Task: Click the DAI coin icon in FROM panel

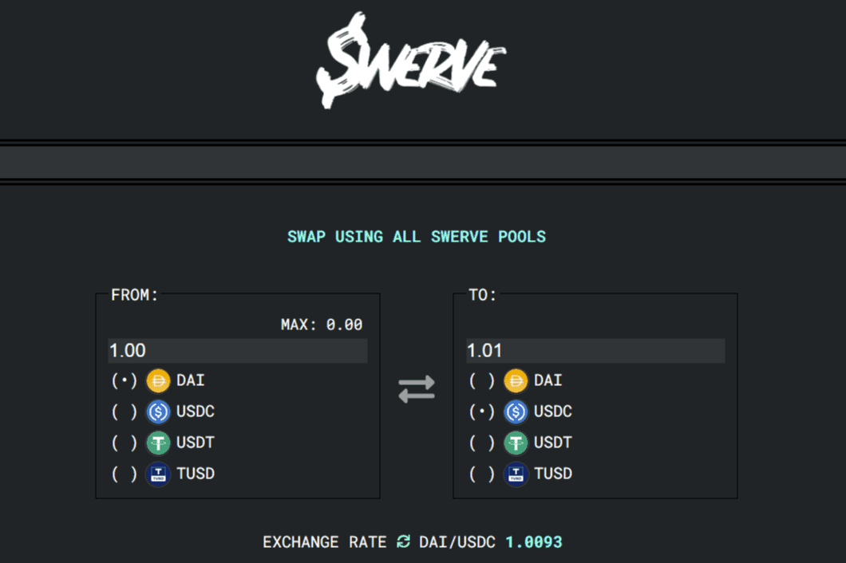Action: tap(158, 381)
